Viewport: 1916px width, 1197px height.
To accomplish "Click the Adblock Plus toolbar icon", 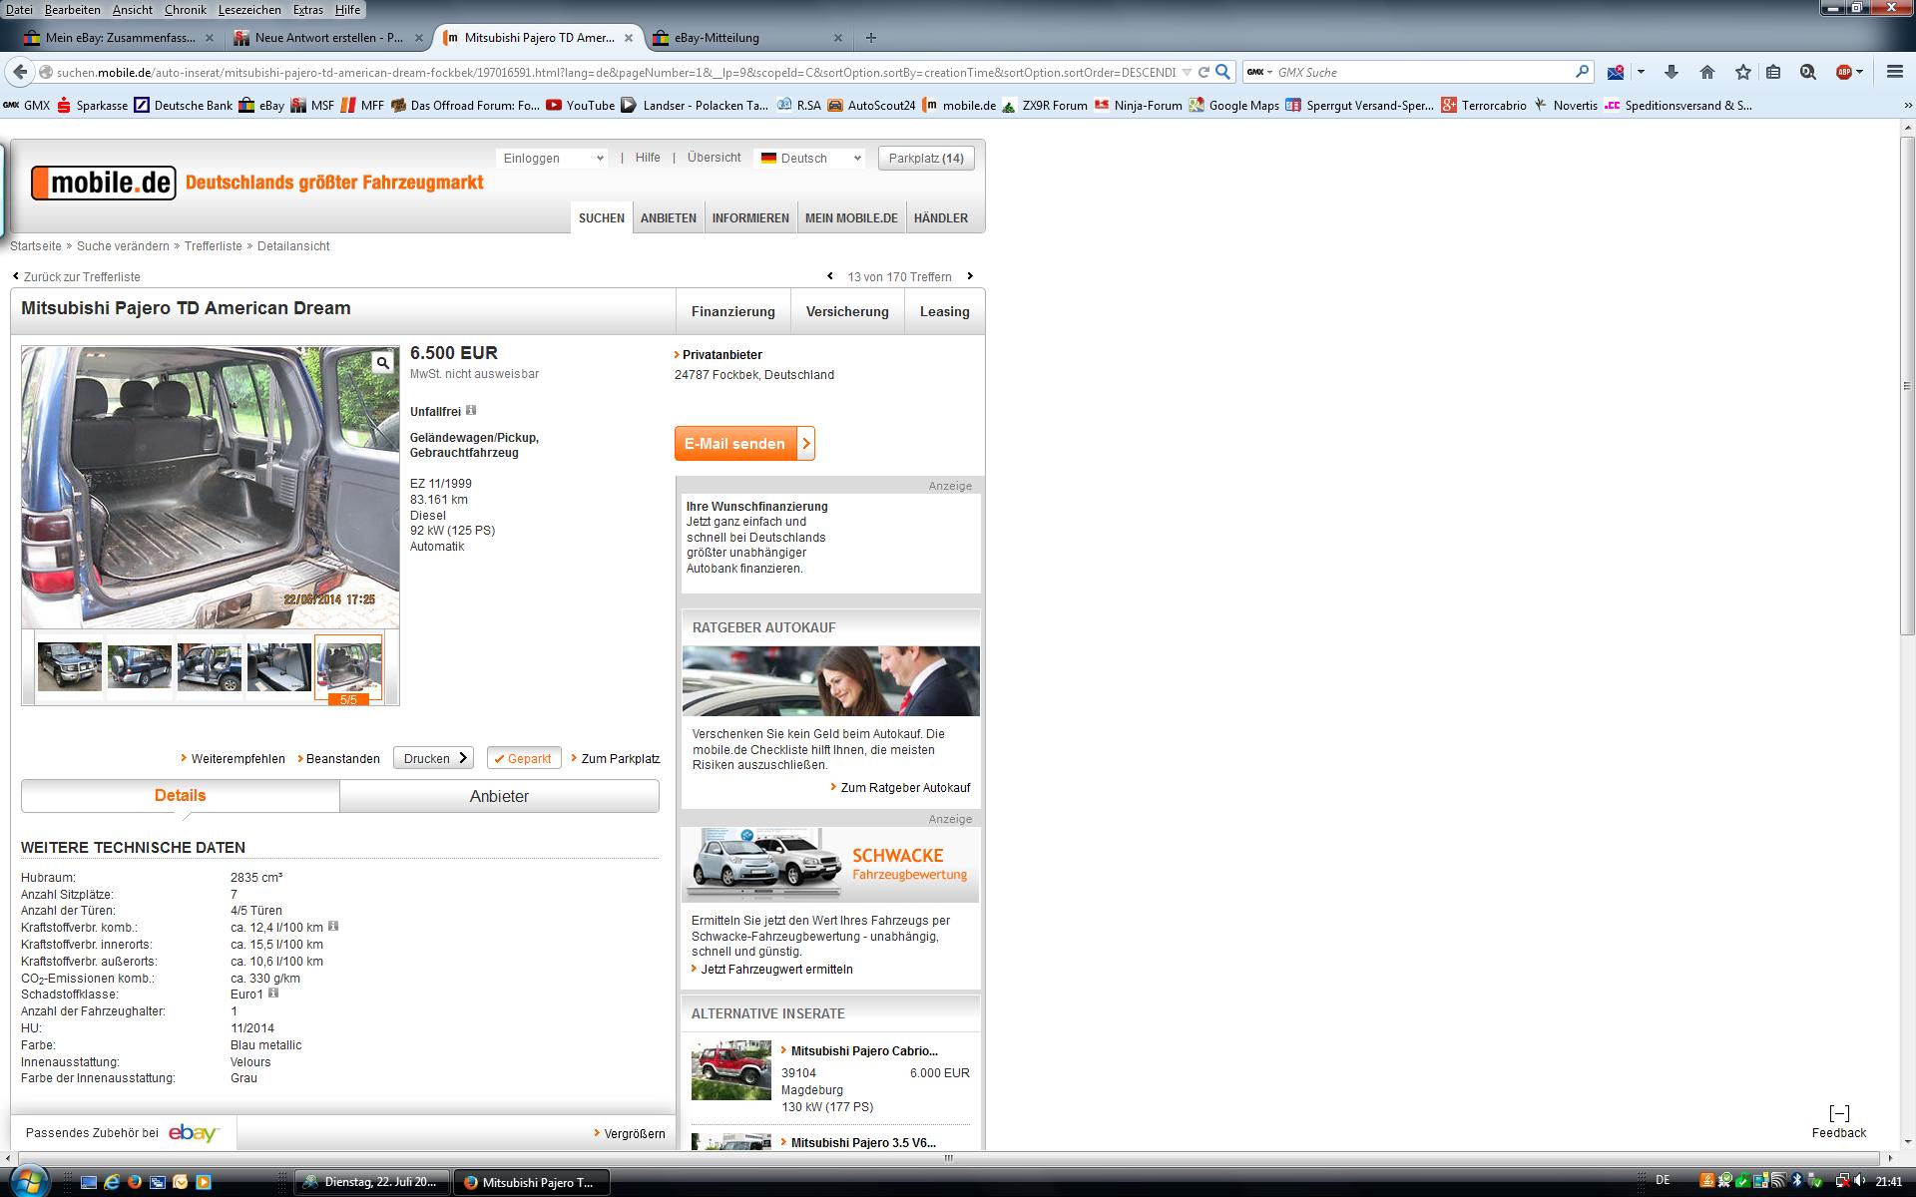I will 1845,72.
